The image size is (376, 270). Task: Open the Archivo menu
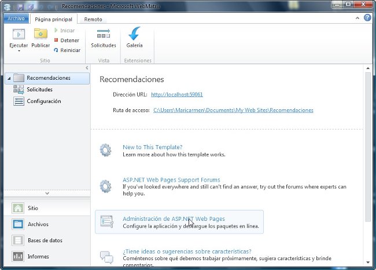[16, 19]
